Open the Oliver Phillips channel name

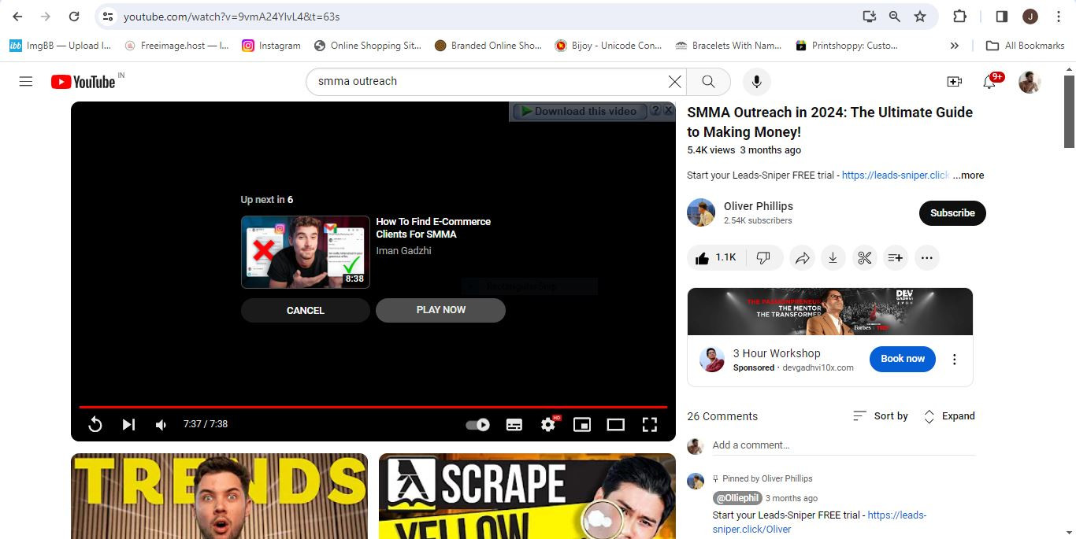click(759, 206)
